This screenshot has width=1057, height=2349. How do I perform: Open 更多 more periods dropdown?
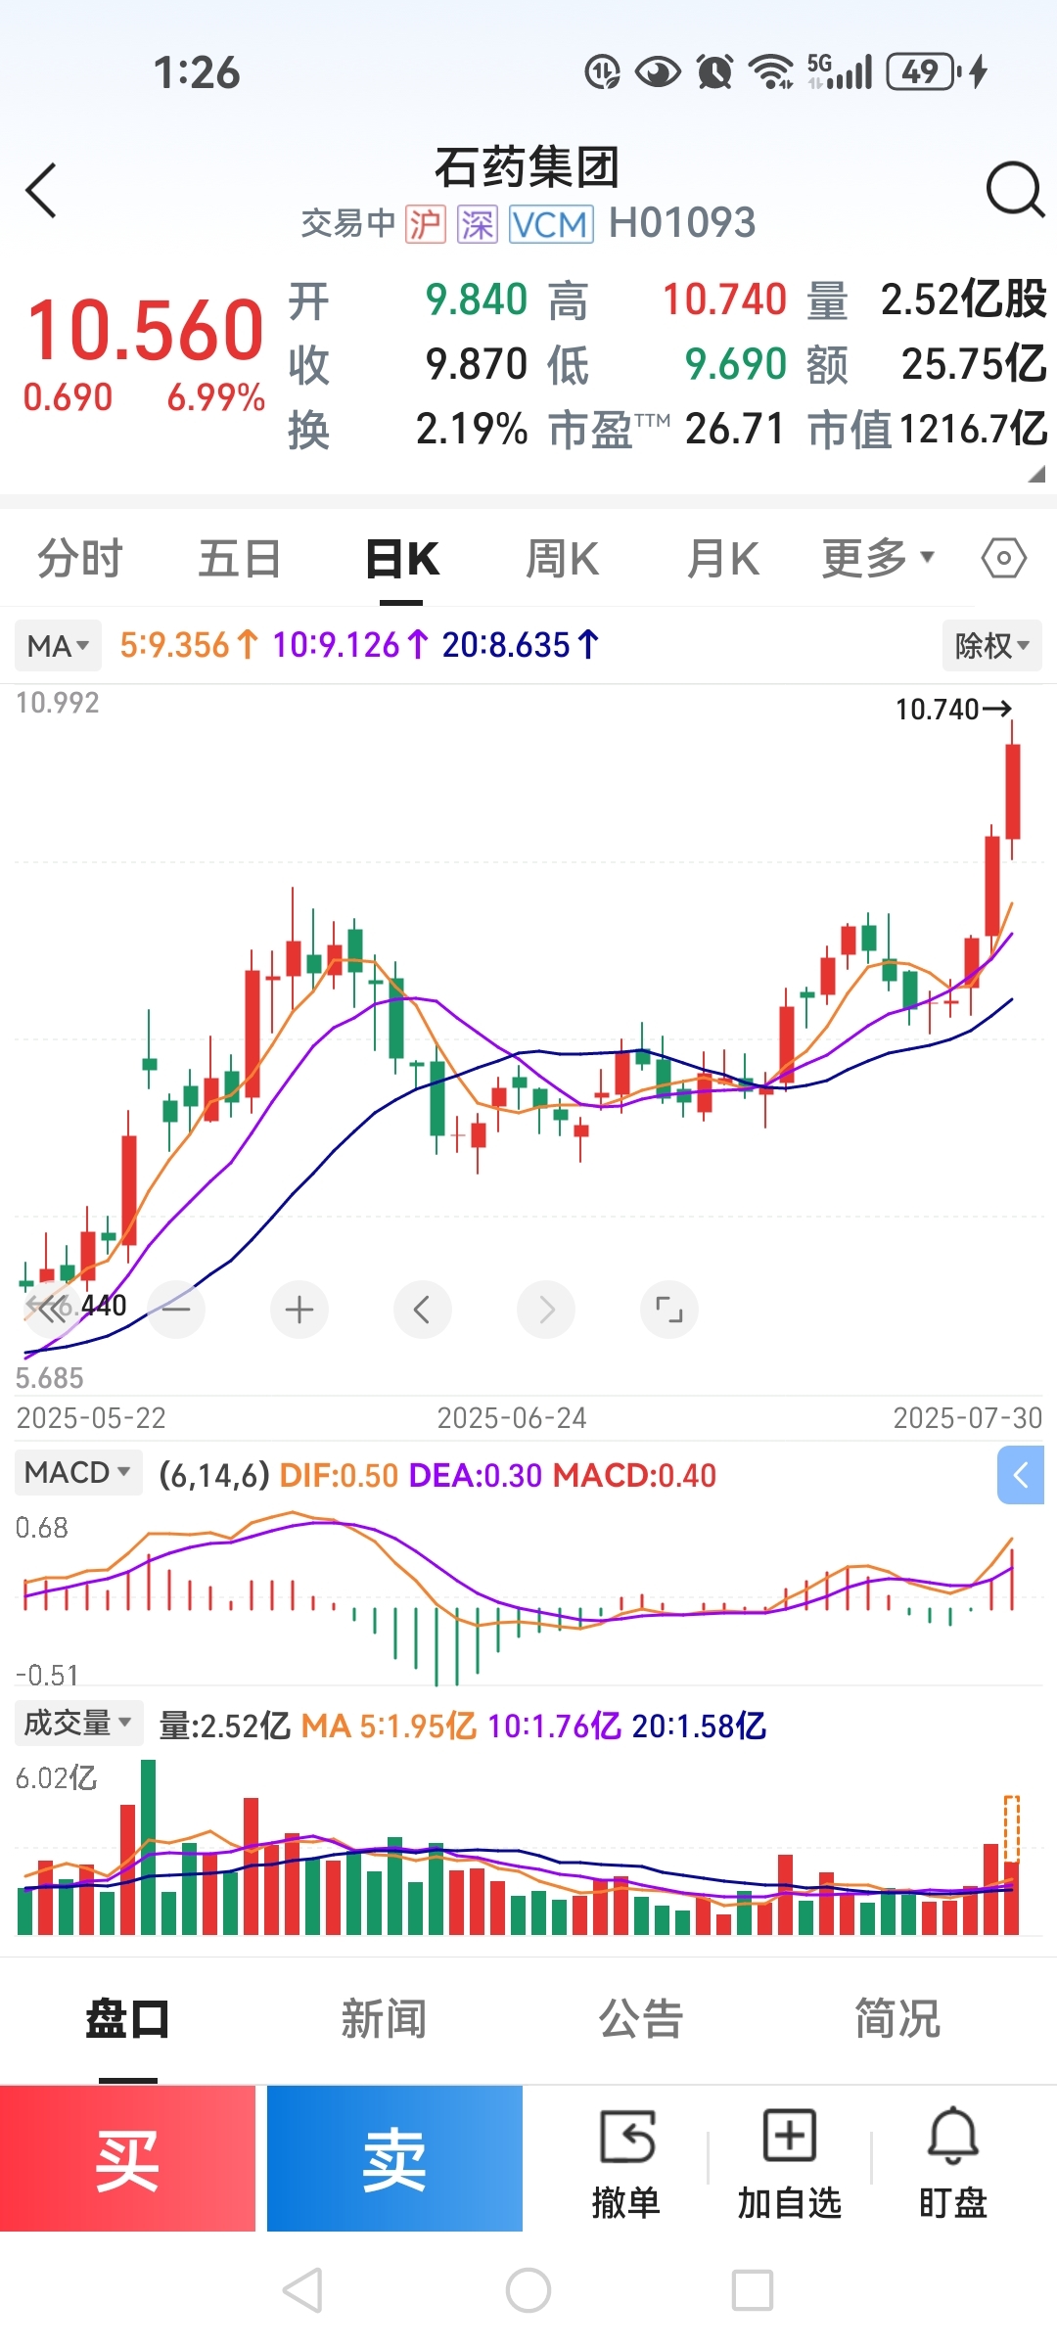(878, 559)
